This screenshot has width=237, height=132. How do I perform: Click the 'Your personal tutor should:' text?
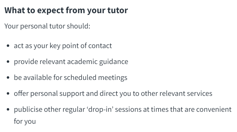(x=47, y=26)
